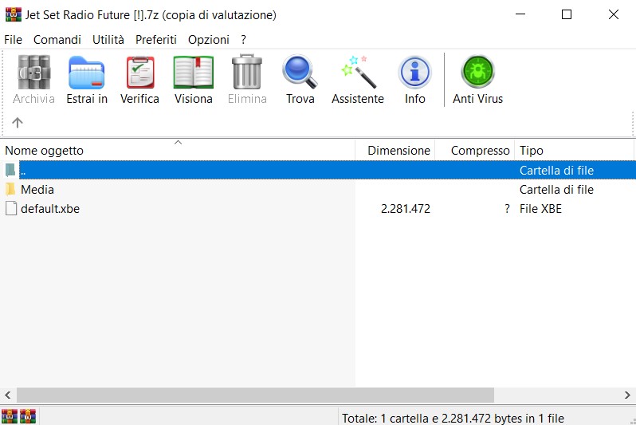Sort by Tipo column header

[x=574, y=150]
